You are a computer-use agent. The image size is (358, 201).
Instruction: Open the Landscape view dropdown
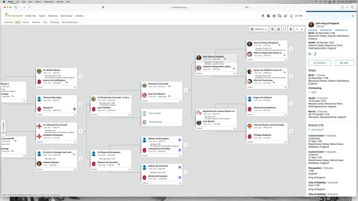pyautogui.click(x=258, y=29)
